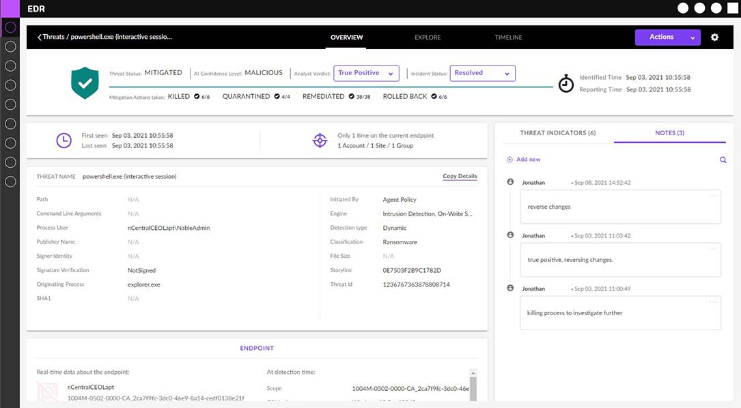Click the Add new plus icon
741x408 pixels.
(x=509, y=160)
